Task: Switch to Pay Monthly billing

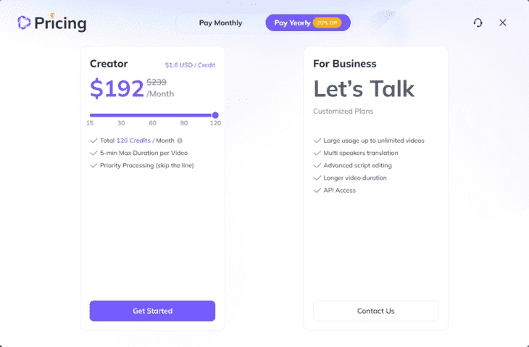Action: (220, 23)
